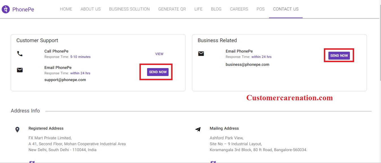Click VIEW next to Call PhonePe

159,54
